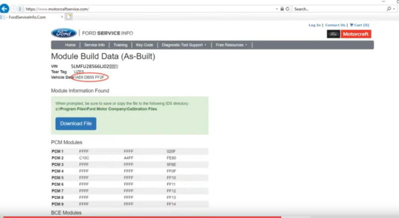This screenshot has width=399, height=218.
Task: Click PCM 2 value C10C
Action: coord(84,158)
